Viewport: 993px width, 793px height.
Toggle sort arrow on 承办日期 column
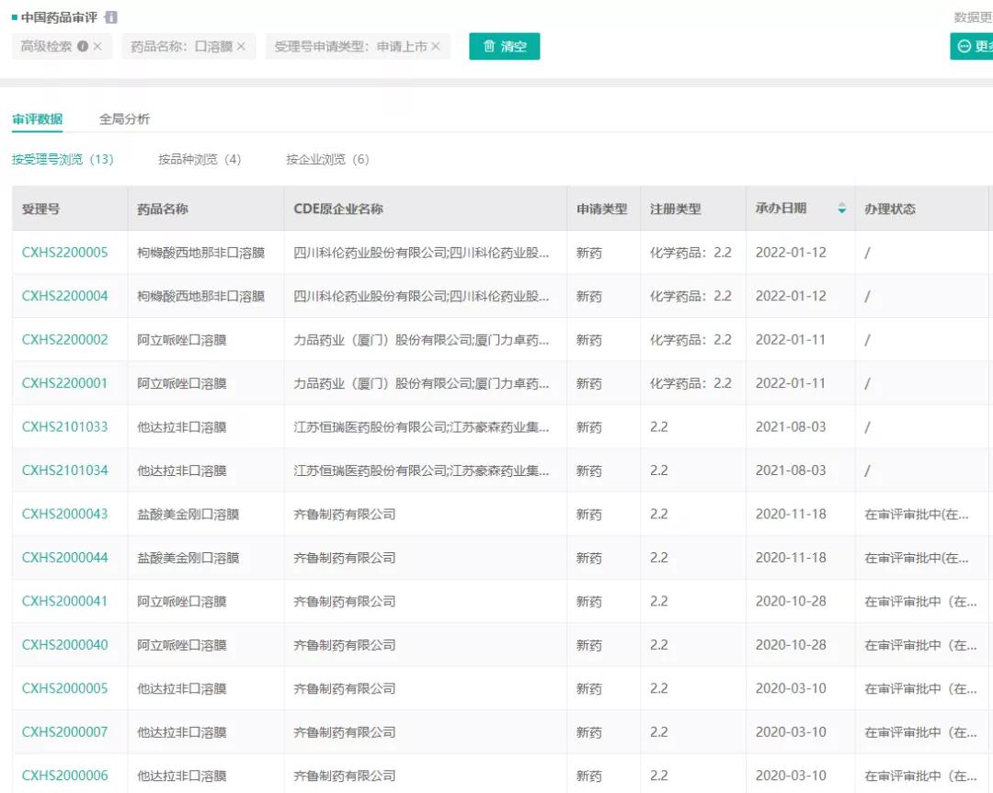[x=841, y=209]
